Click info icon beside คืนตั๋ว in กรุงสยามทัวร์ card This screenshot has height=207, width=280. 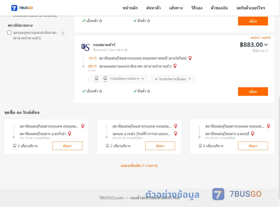[149, 91]
